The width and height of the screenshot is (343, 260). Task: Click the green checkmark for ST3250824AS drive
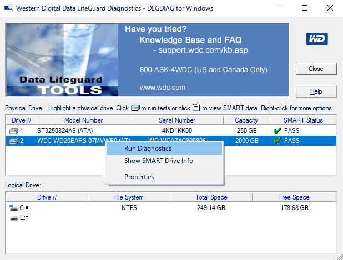point(278,131)
